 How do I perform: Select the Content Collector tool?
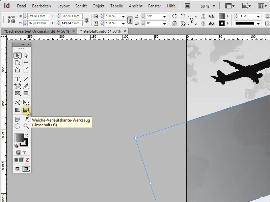[18, 70]
